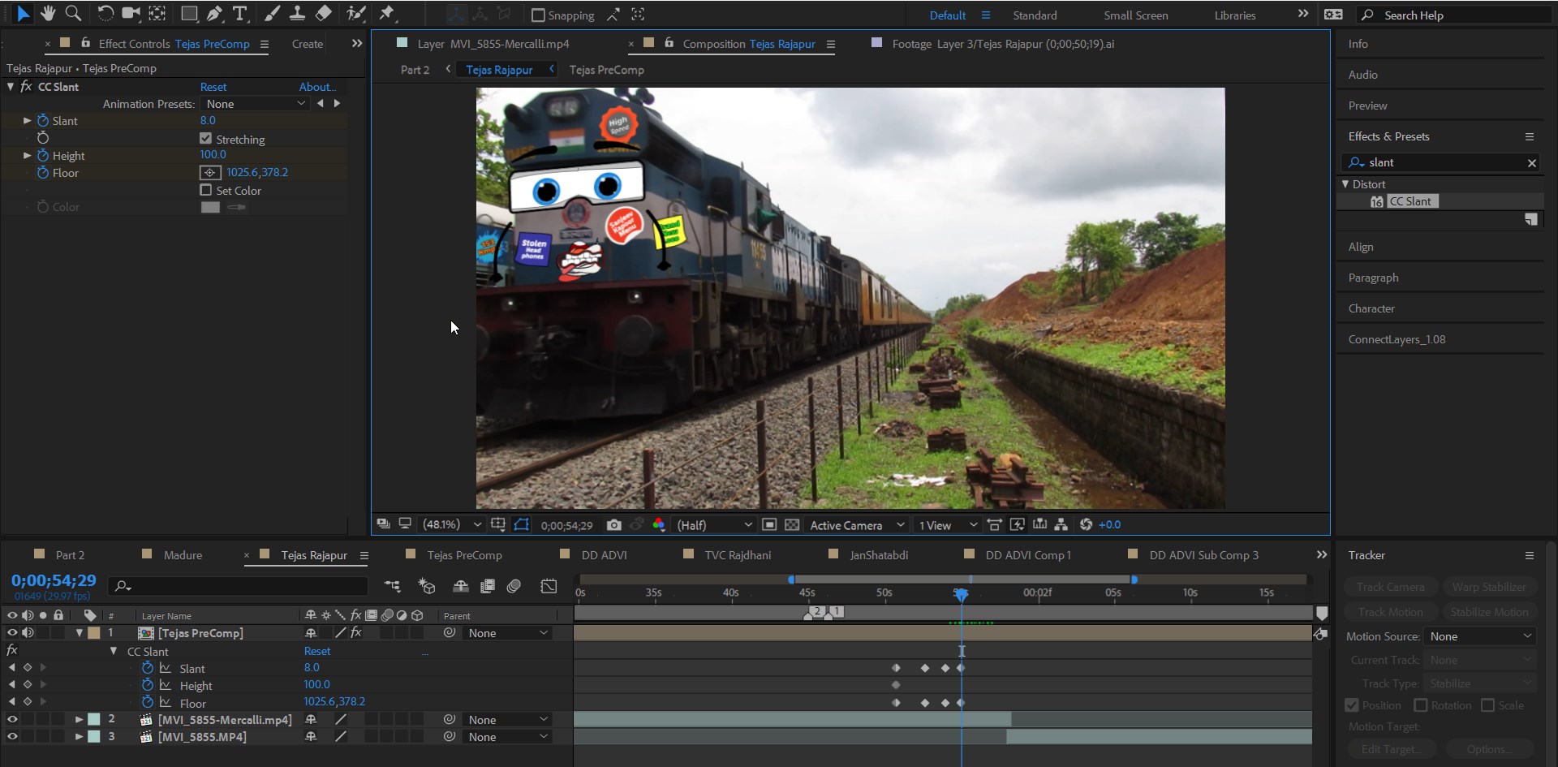Switch to the Small Screen workspace
This screenshot has width=1558, height=767.
(x=1136, y=15)
